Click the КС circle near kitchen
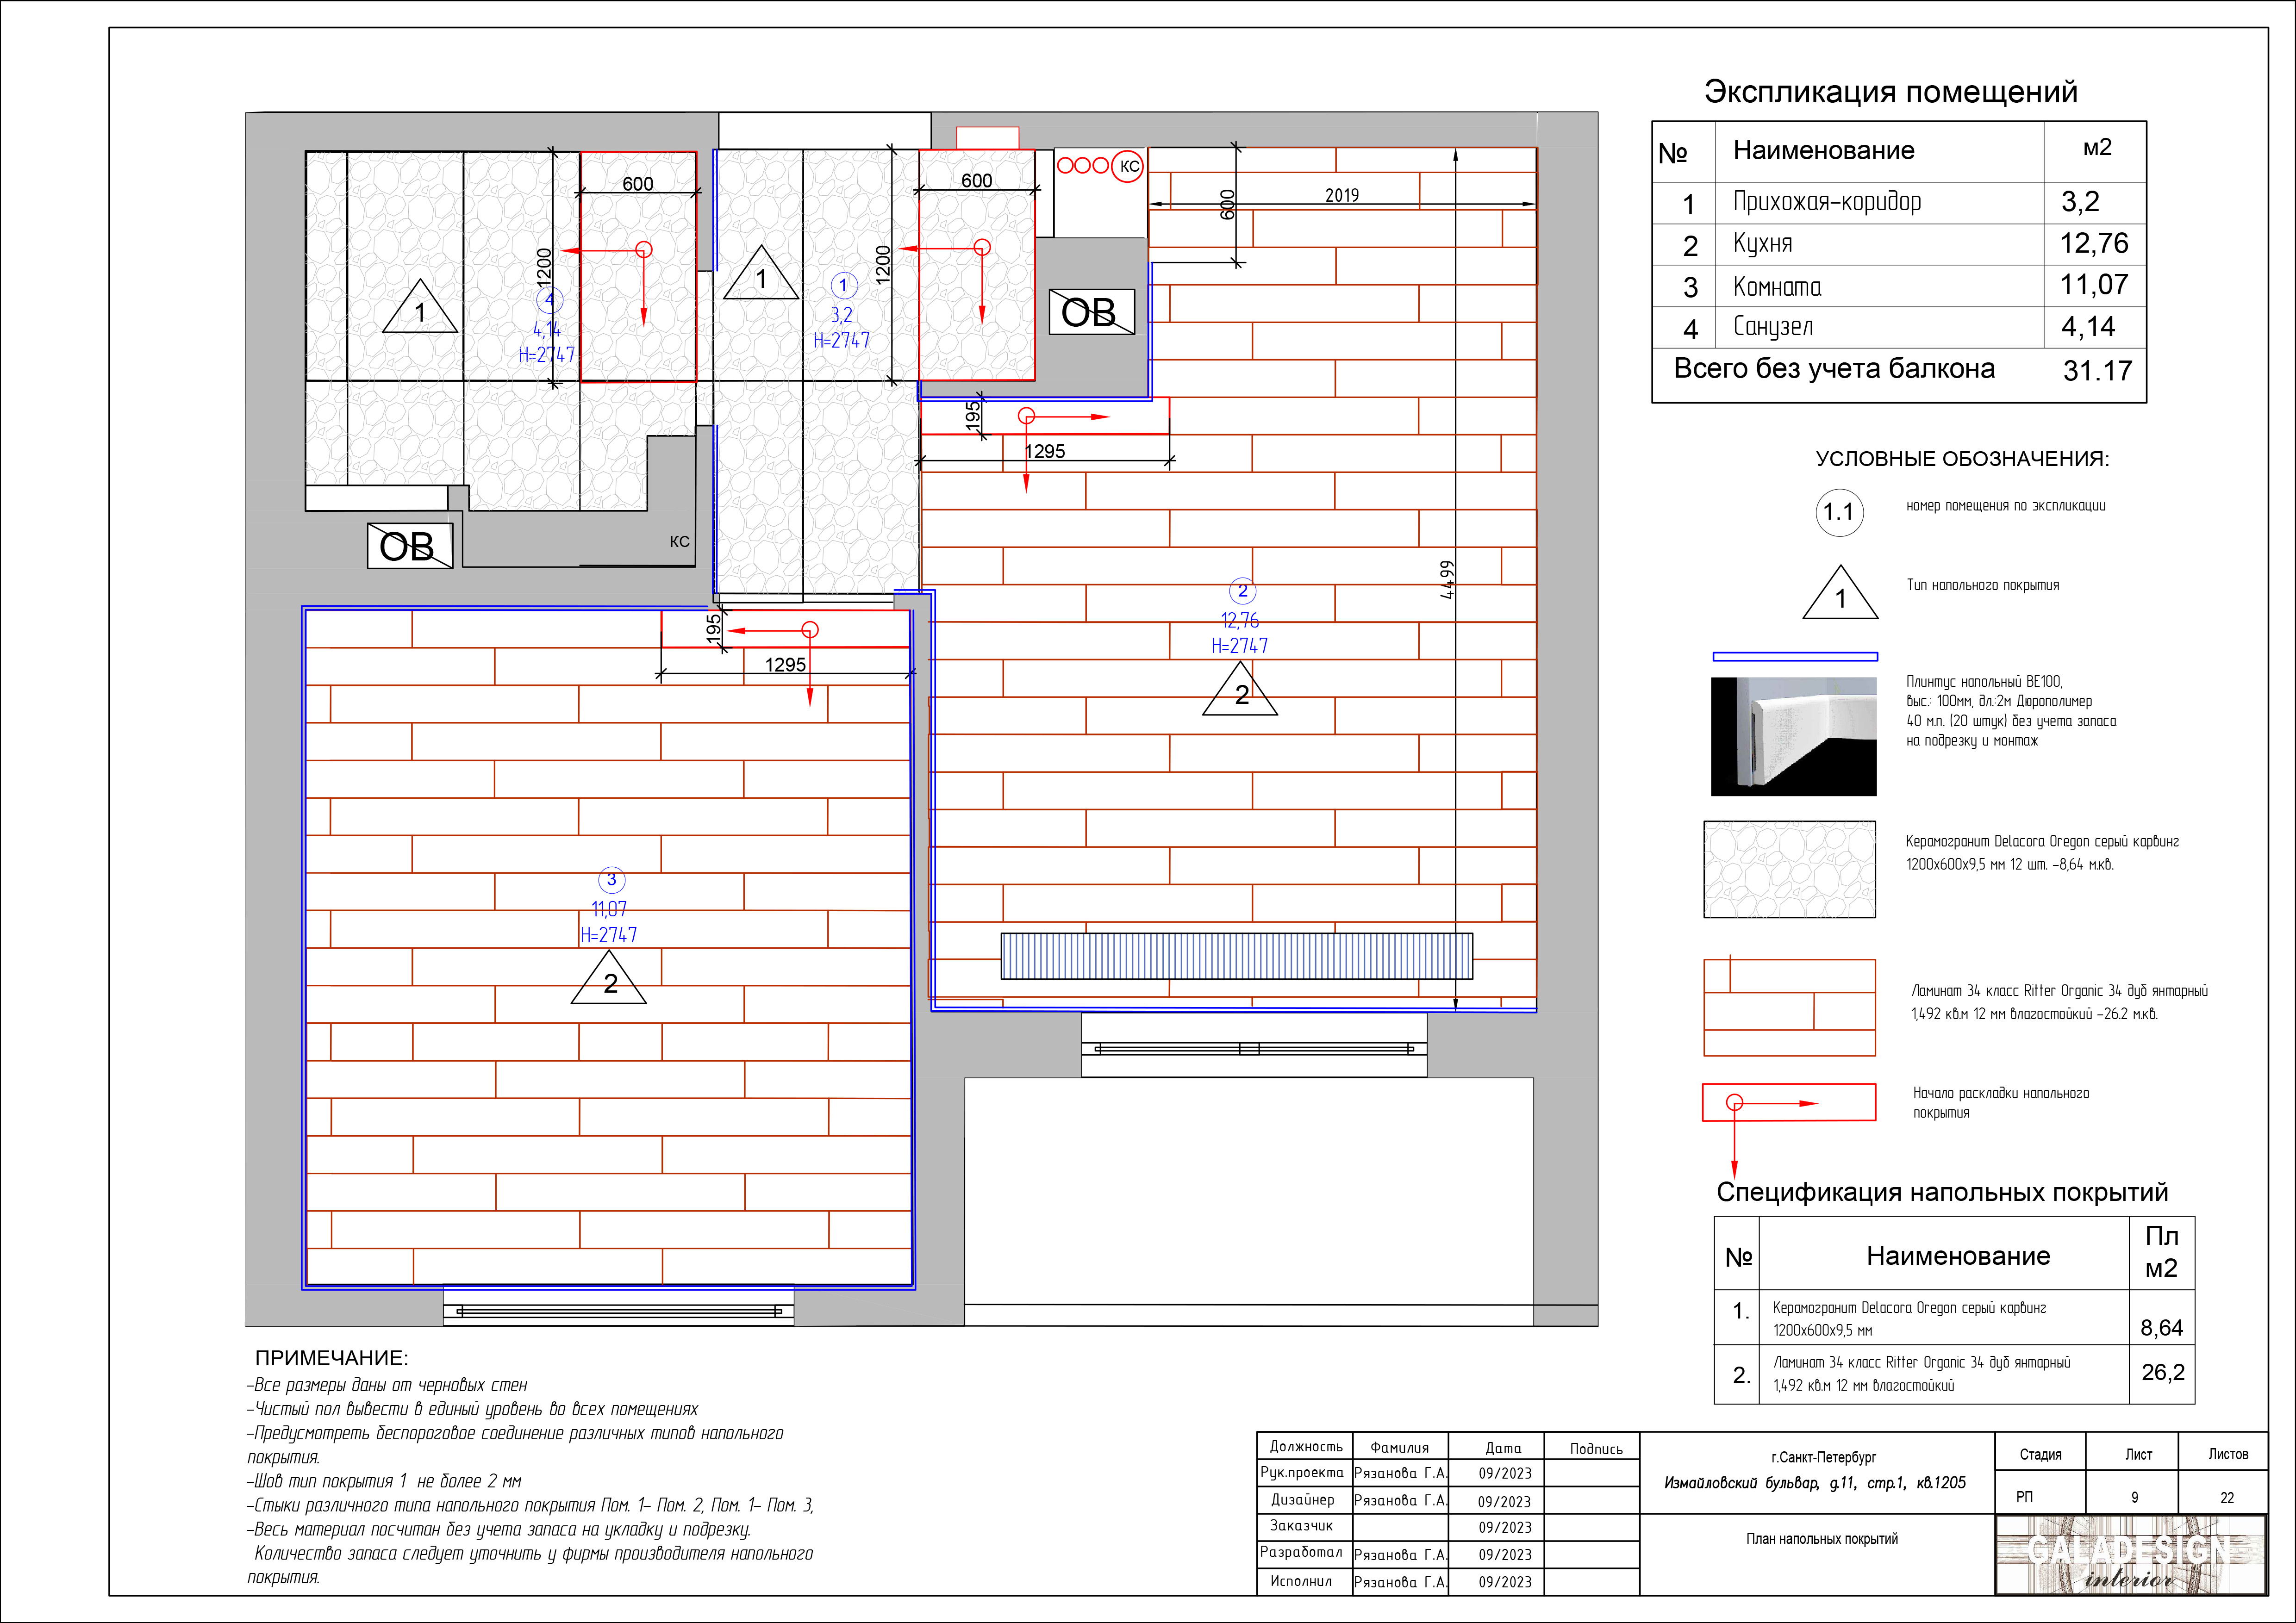Viewport: 2296px width, 1623px height. (x=1128, y=166)
